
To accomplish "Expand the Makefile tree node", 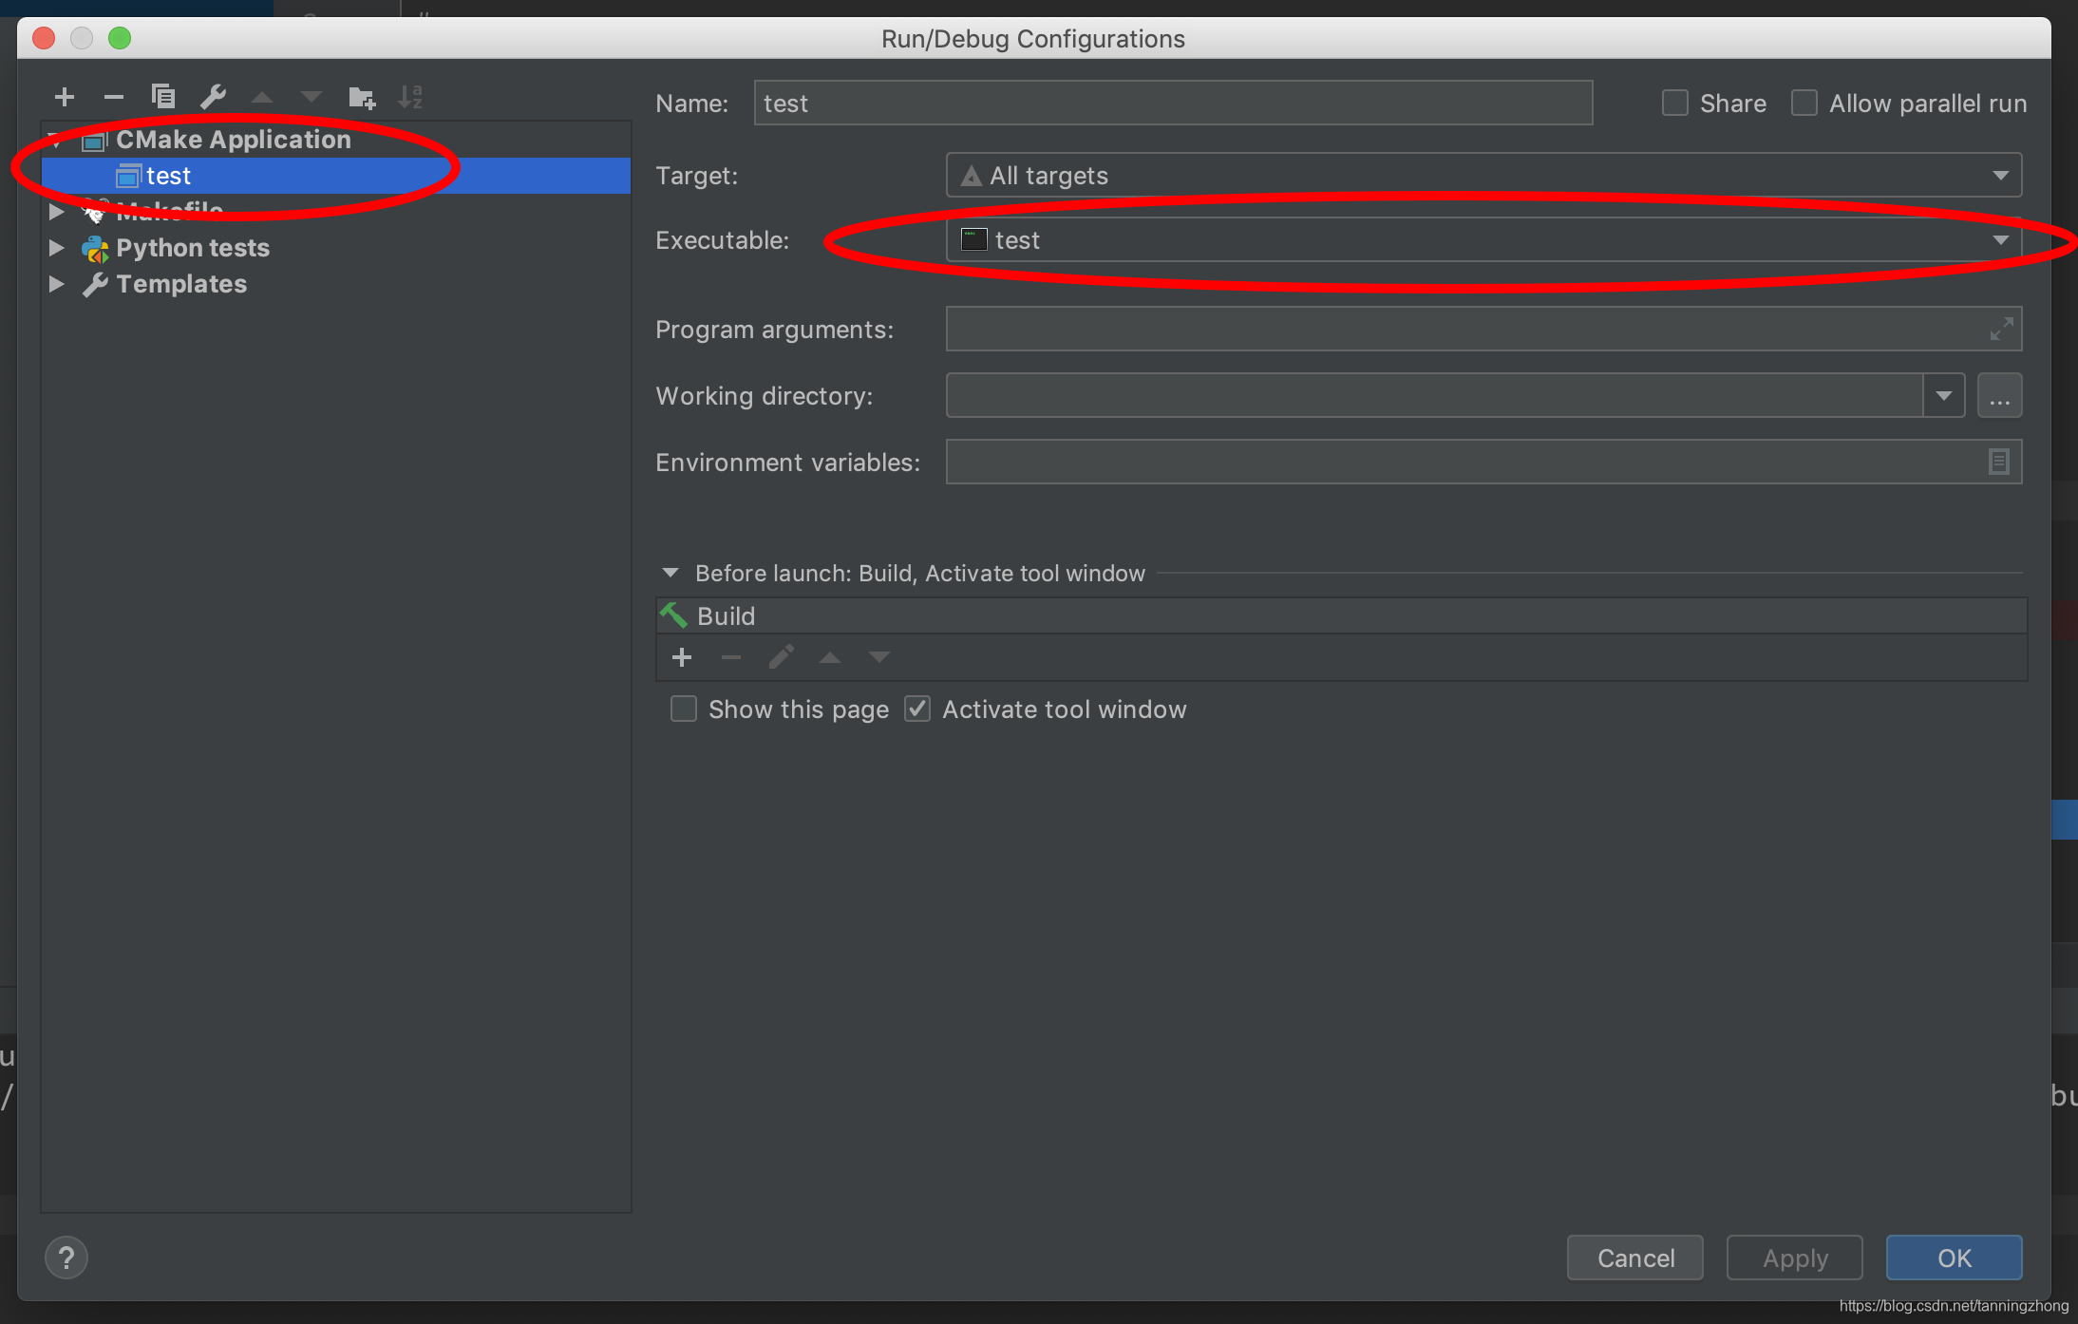I will pyautogui.click(x=57, y=212).
